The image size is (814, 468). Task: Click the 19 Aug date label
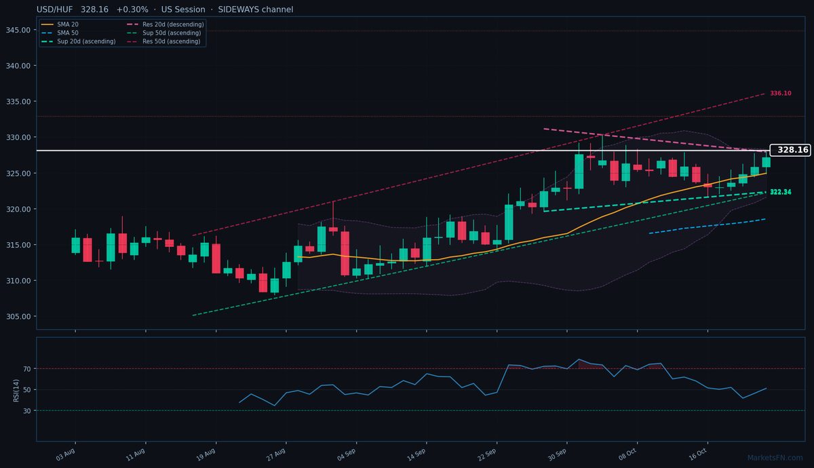pyautogui.click(x=206, y=453)
